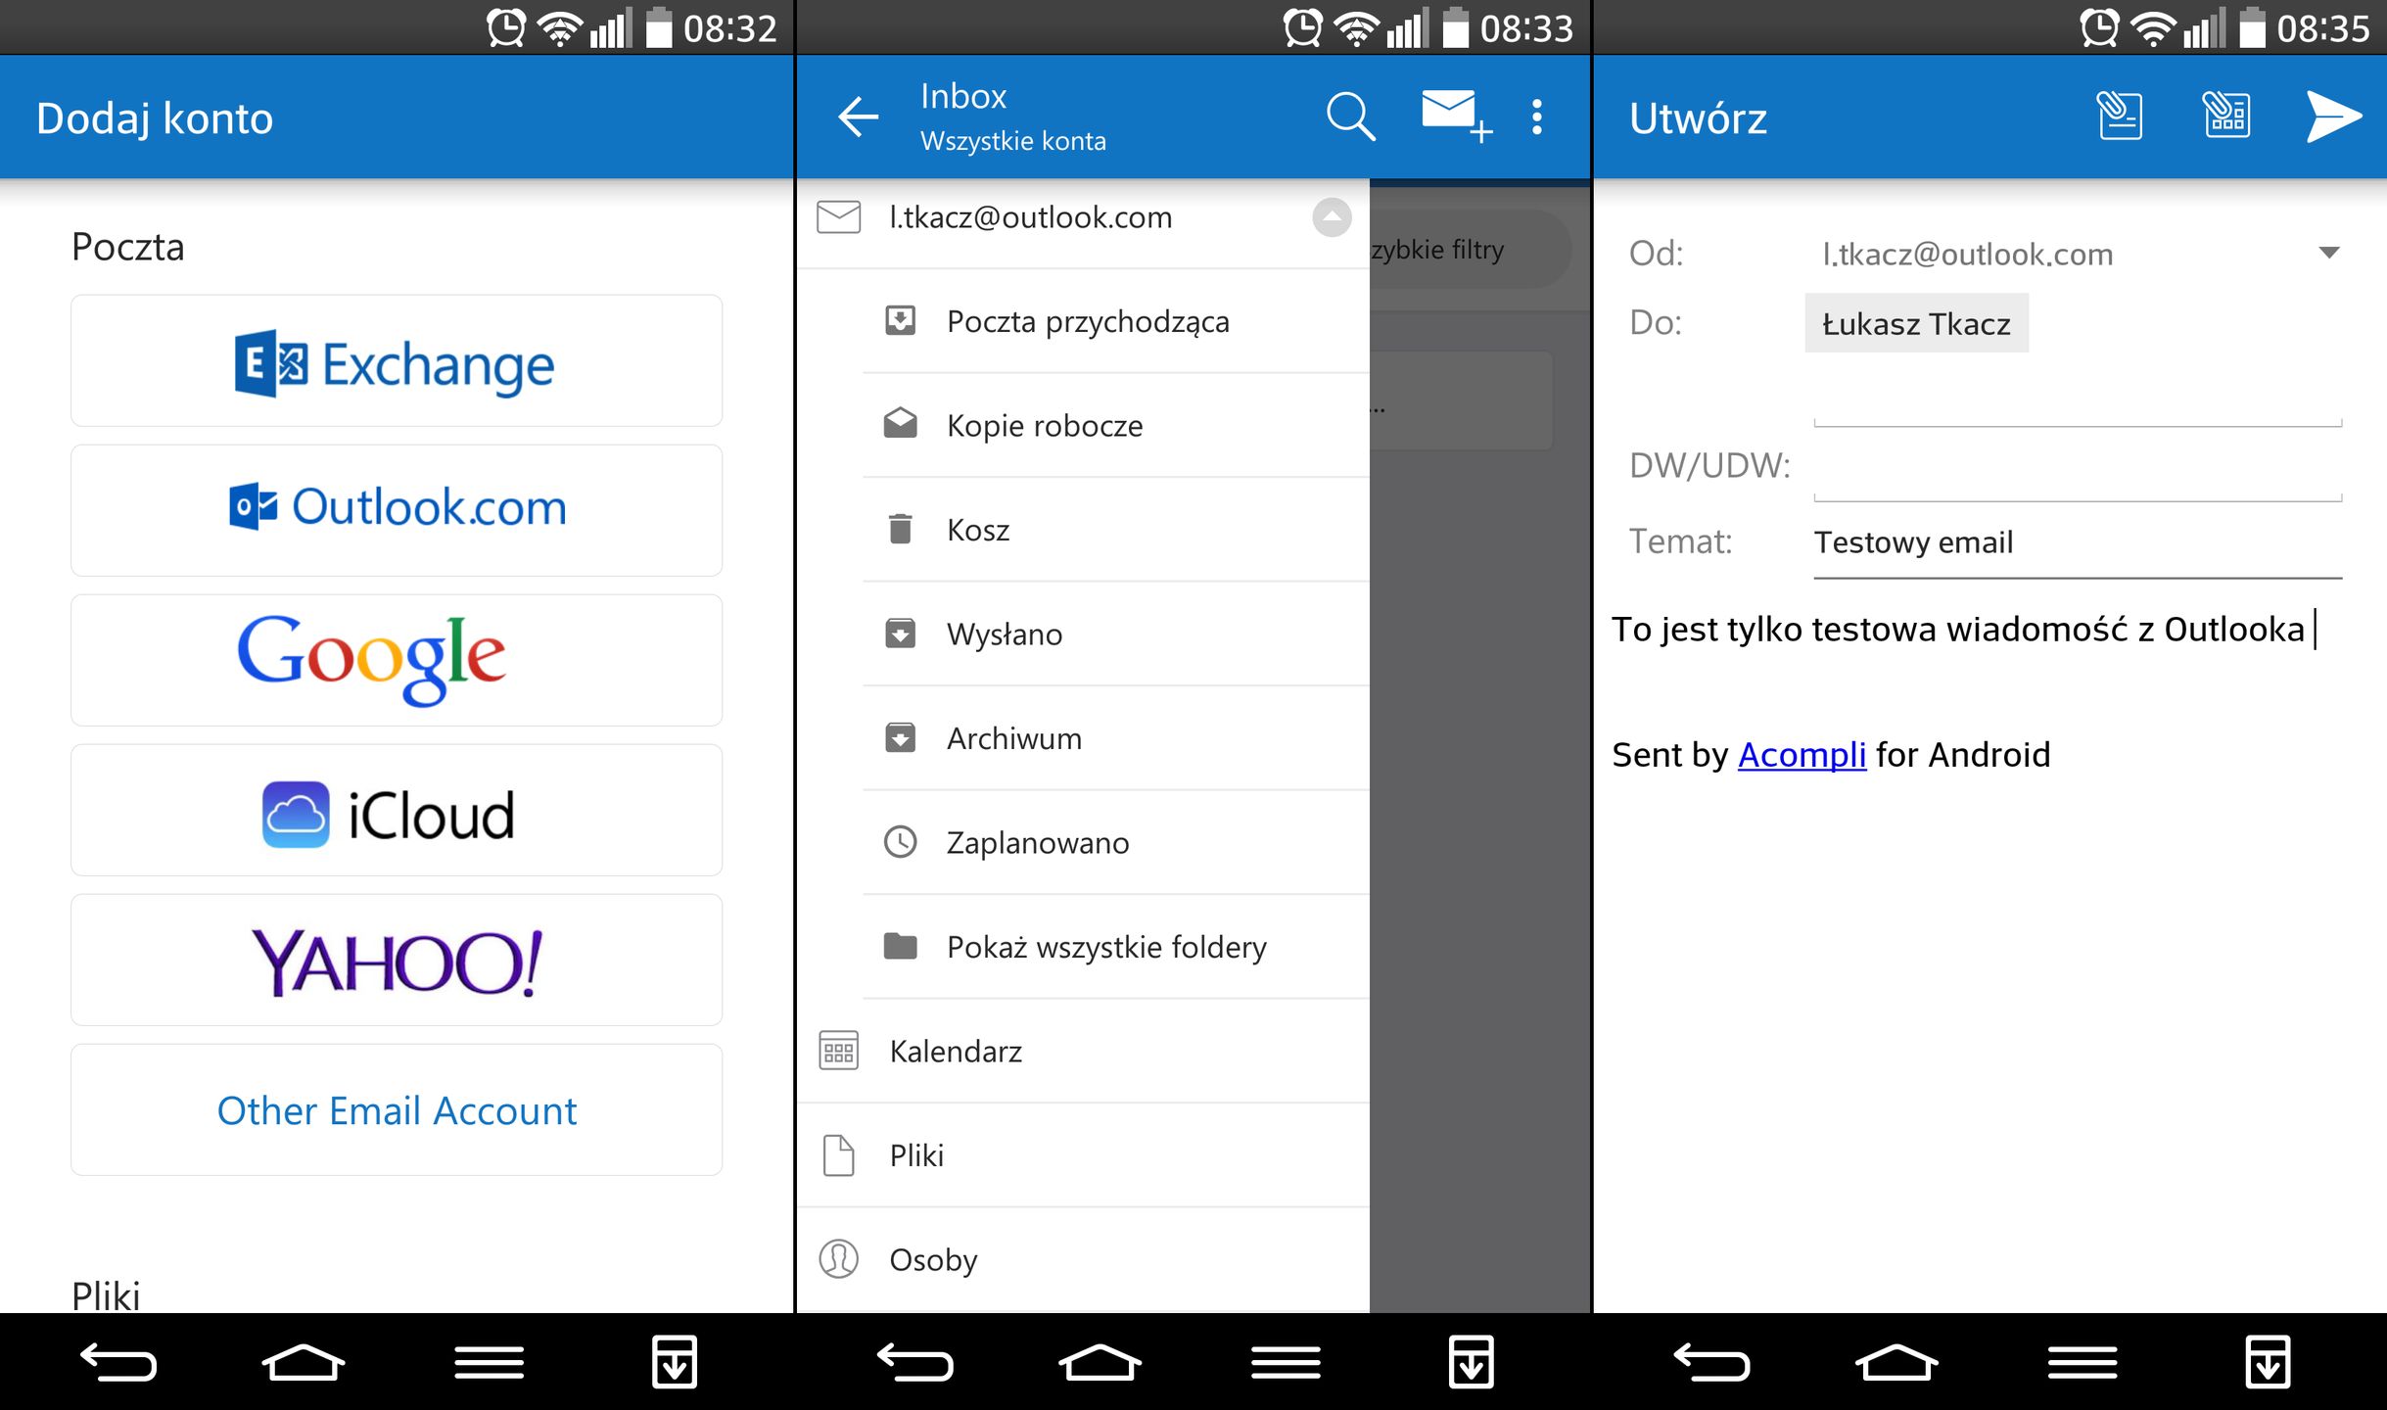Open the Acompli link in signature

pos(1802,755)
